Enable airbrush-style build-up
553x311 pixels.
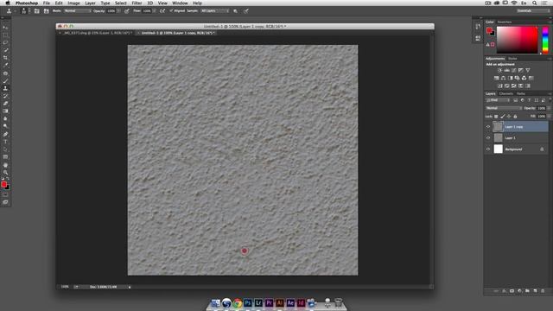pyautogui.click(x=162, y=11)
